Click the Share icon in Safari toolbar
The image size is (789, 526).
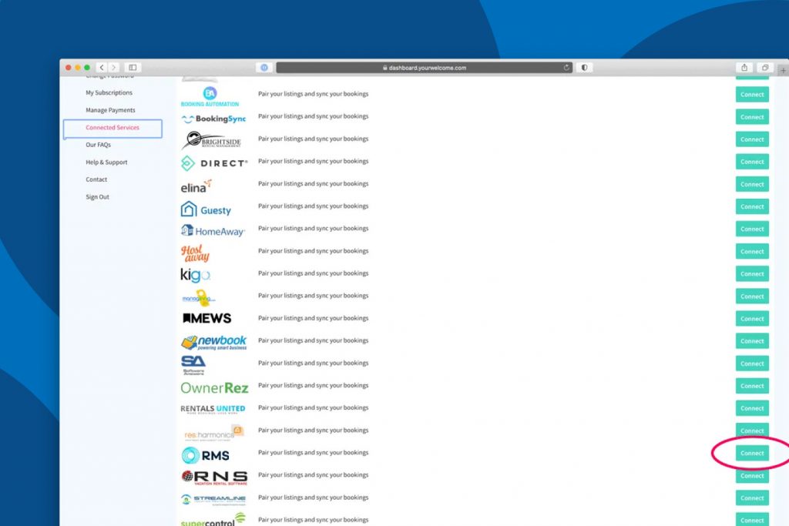pyautogui.click(x=745, y=68)
